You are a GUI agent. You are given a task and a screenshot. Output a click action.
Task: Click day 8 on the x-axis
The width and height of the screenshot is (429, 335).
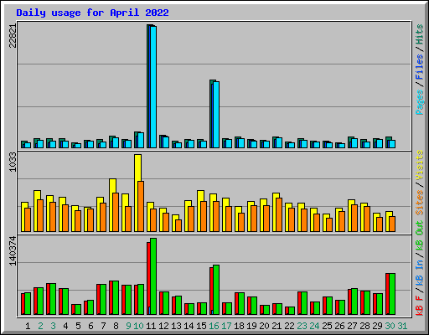116,326
